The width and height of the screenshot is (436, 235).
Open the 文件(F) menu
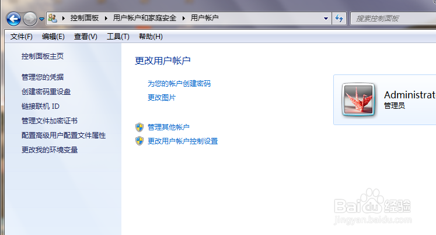click(x=22, y=37)
